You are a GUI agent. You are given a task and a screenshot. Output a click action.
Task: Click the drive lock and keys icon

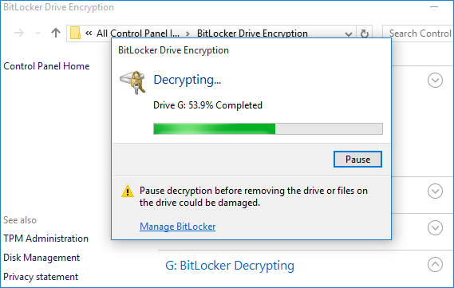(132, 82)
